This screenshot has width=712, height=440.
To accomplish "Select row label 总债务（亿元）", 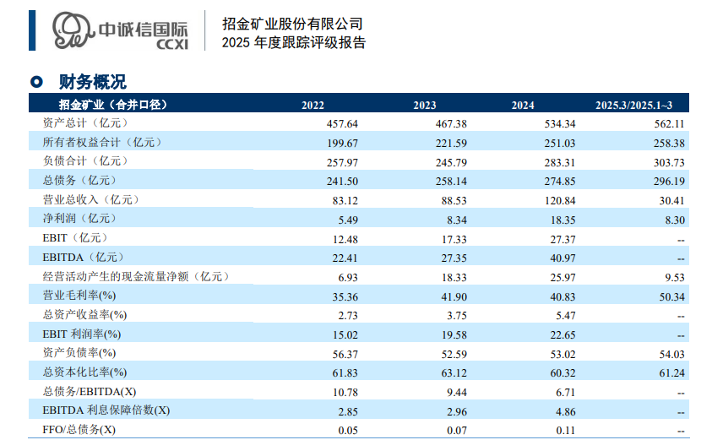I will pyautogui.click(x=80, y=180).
